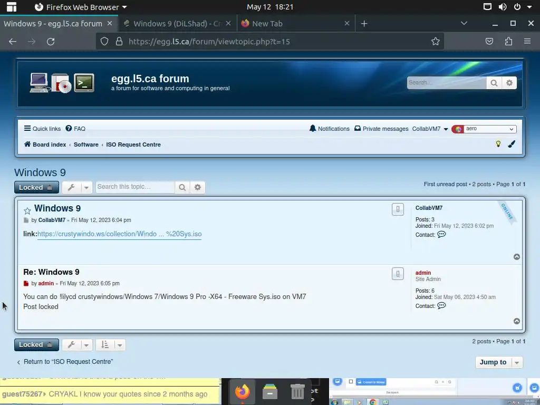Screen dimensions: 540x405
Task: Expand bottom topic tools wrench dropdown
Action: click(x=77, y=345)
